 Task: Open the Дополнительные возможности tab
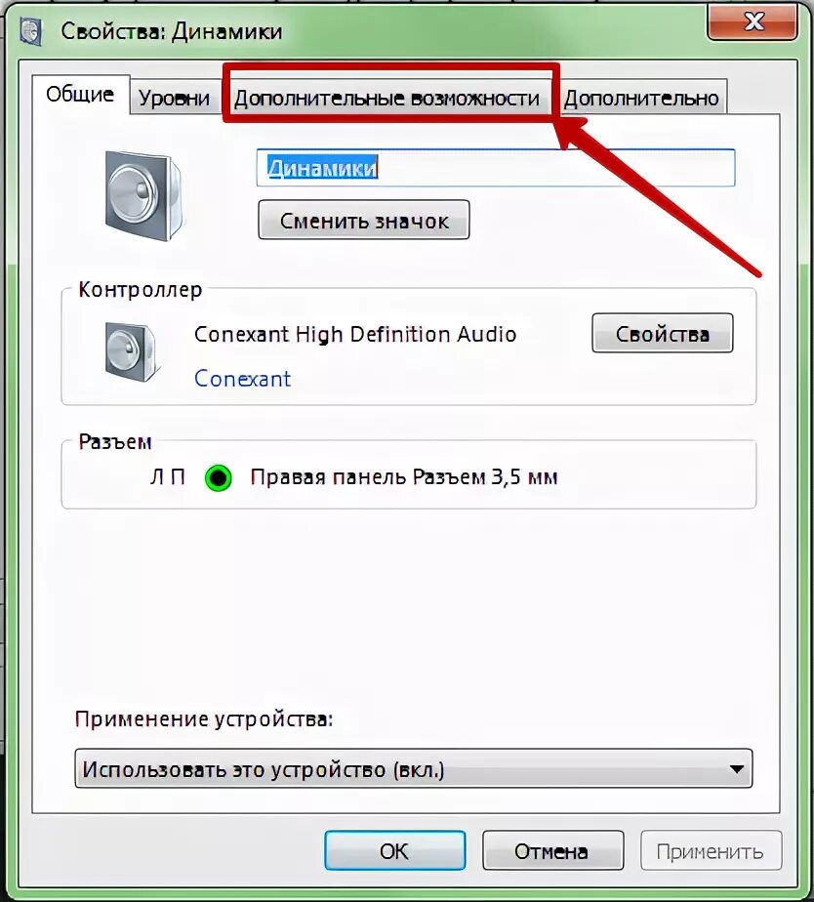[387, 98]
